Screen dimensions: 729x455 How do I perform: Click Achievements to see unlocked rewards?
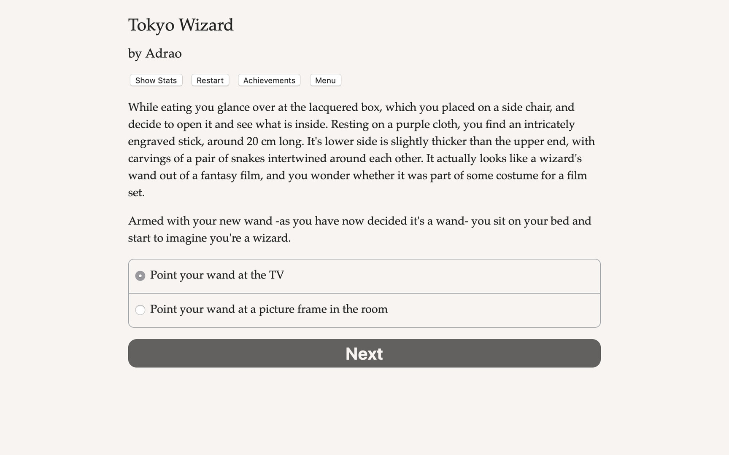(x=269, y=80)
